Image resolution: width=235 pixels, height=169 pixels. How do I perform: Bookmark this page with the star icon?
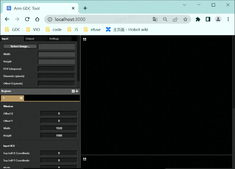[x=185, y=19]
